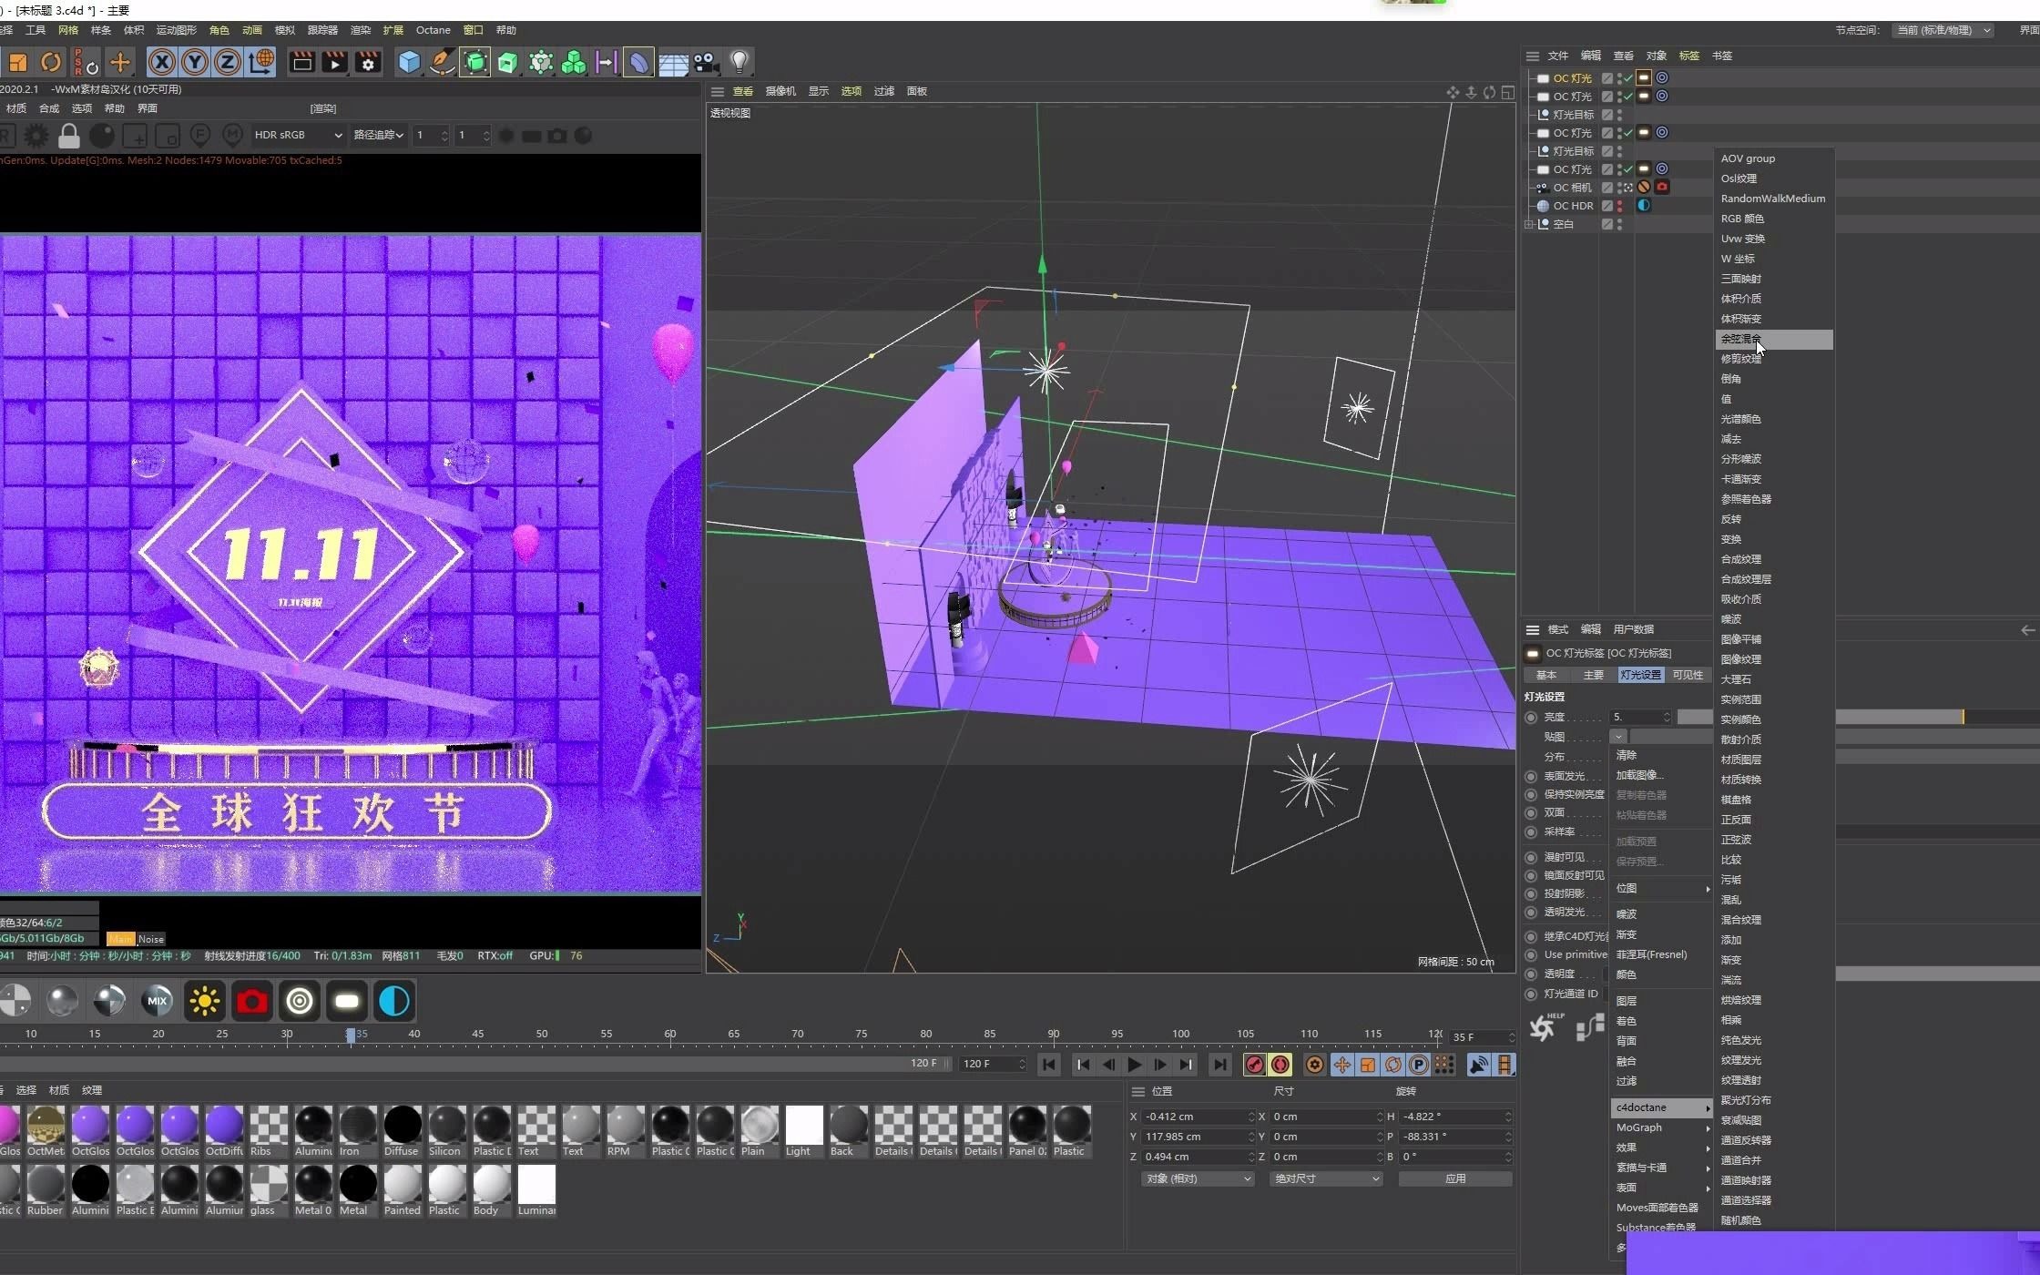Open edit render settings icon
Image resolution: width=2040 pixels, height=1275 pixels.
click(368, 62)
